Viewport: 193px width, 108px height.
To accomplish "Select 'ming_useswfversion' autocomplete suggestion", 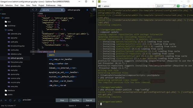I will [70, 64].
